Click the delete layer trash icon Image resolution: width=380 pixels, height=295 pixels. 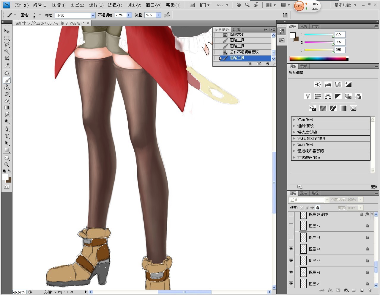[370, 290]
